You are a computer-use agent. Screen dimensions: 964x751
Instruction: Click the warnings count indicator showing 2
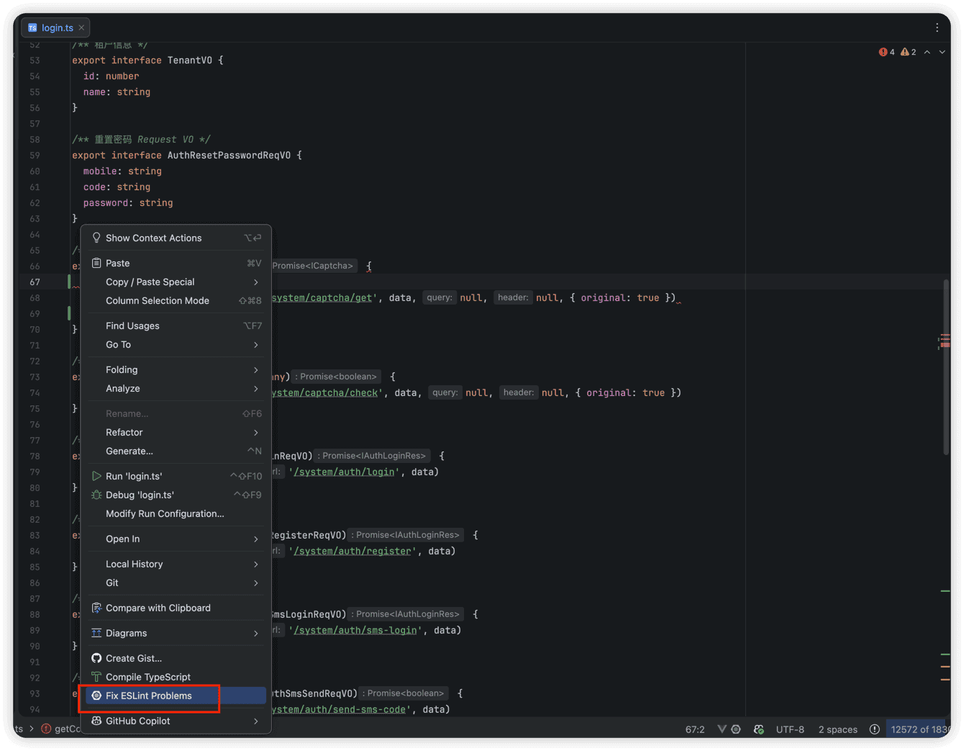pyautogui.click(x=909, y=52)
